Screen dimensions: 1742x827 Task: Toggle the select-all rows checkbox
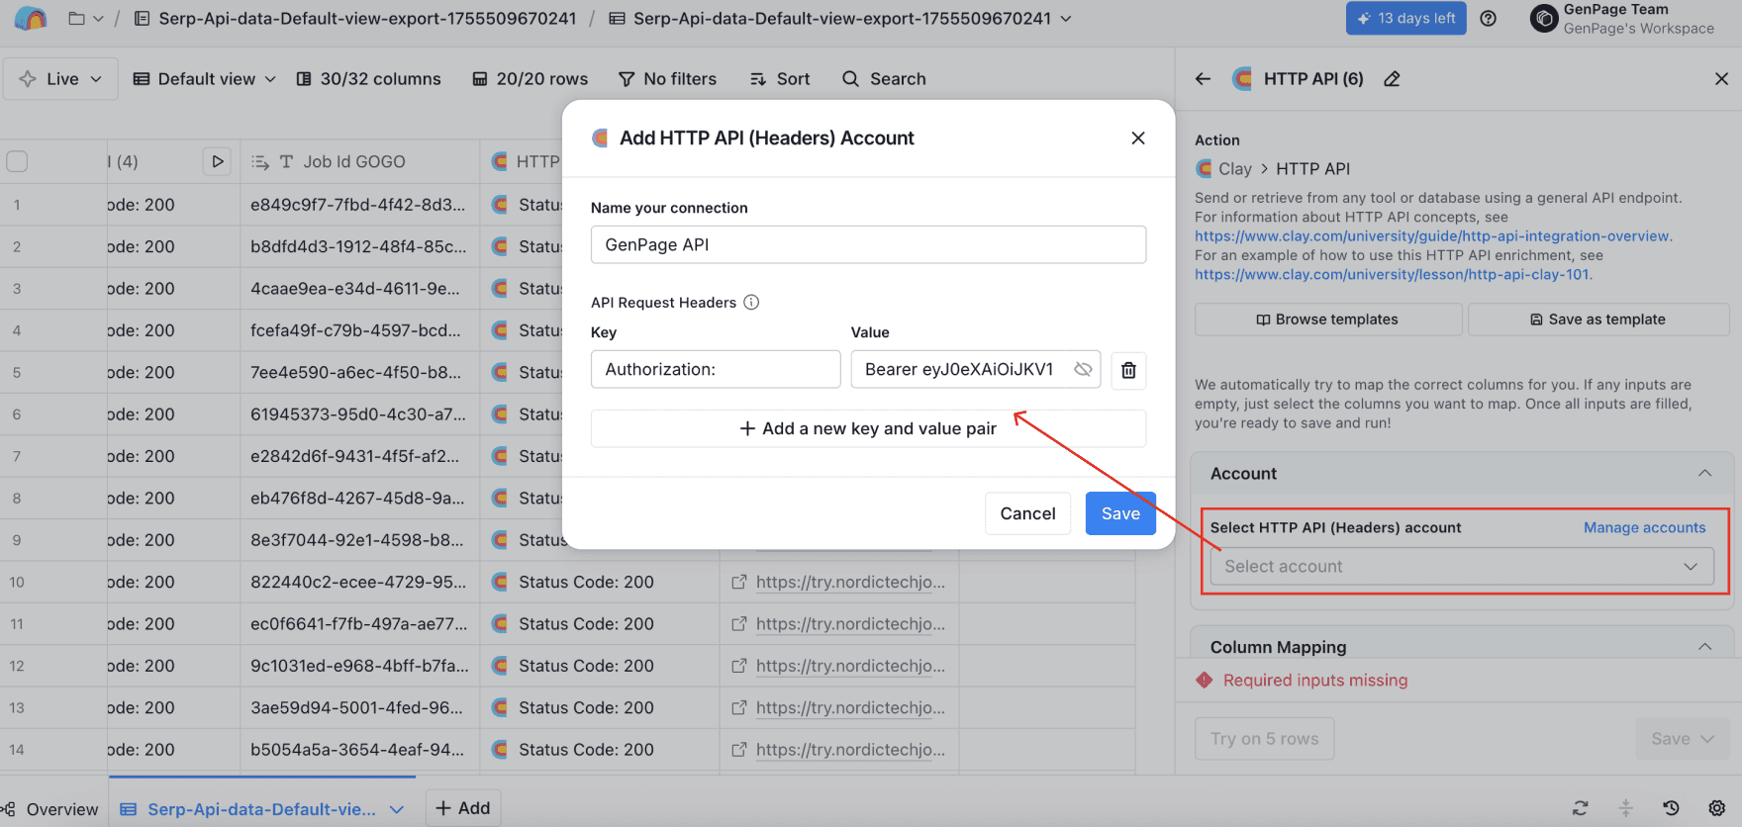coord(17,161)
